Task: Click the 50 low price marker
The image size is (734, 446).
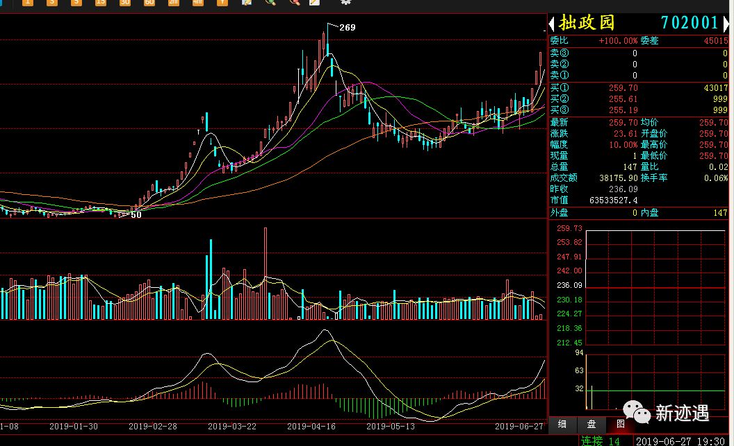Action: (136, 215)
